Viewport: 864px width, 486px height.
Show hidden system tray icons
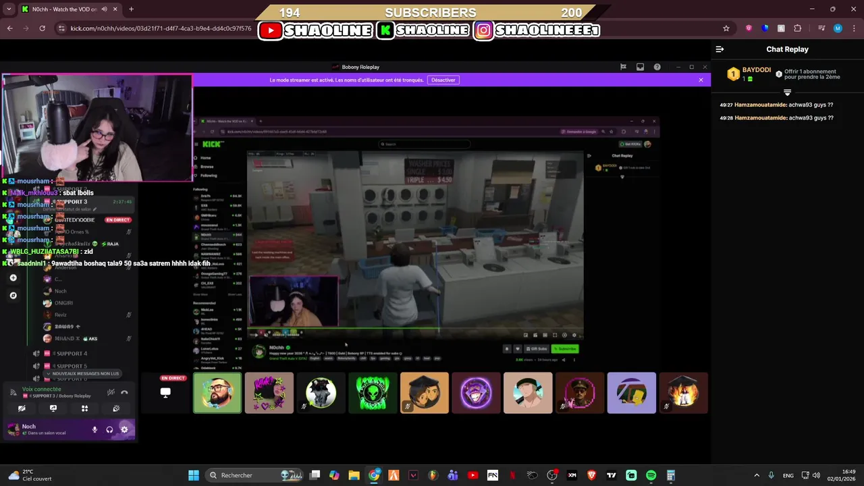(x=757, y=475)
